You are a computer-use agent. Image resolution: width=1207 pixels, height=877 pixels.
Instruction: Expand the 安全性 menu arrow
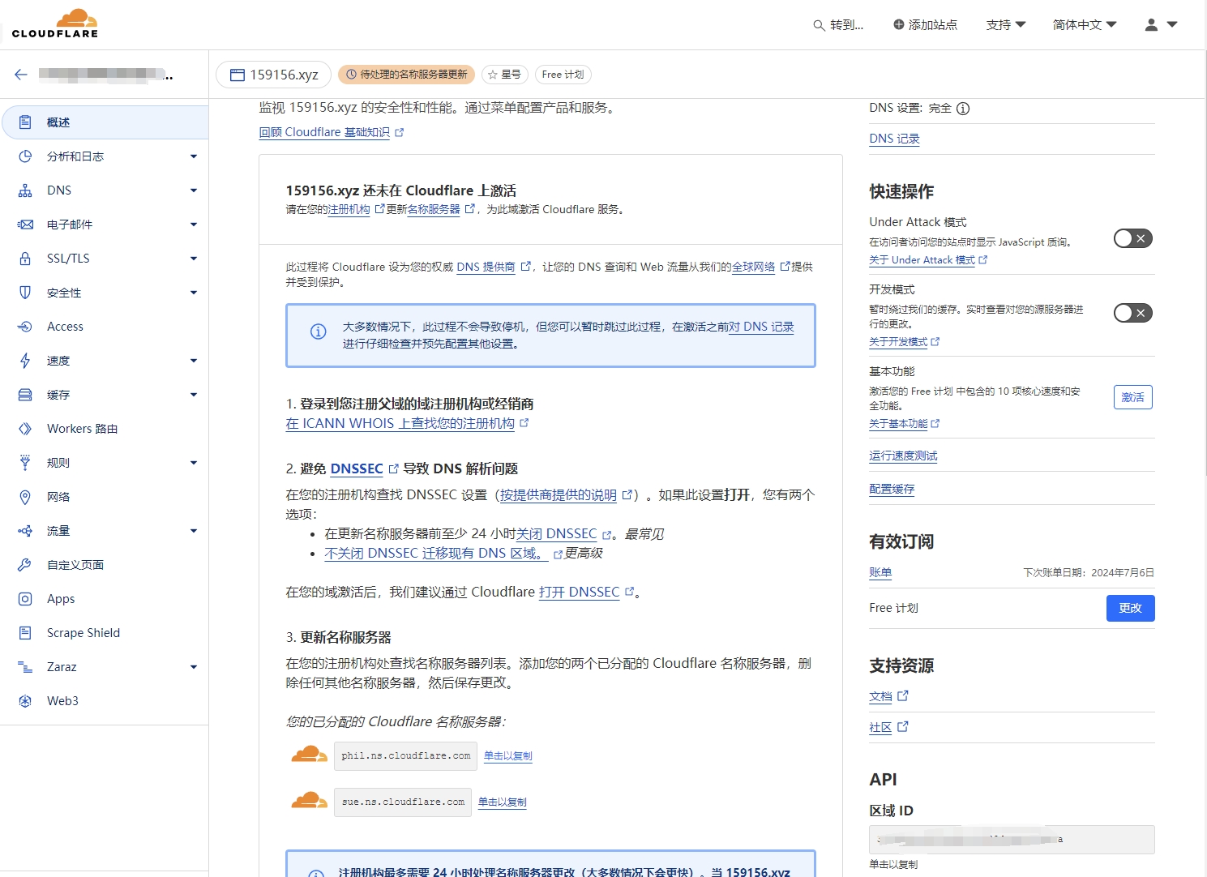194,293
